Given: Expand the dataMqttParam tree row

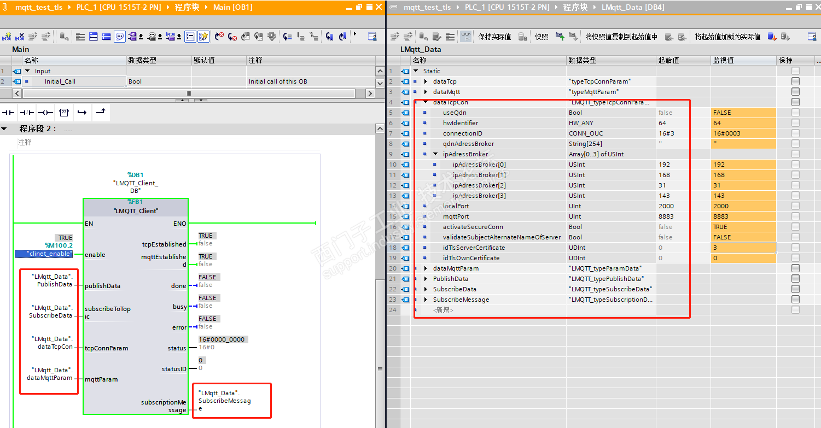Looking at the screenshot, I should (426, 268).
